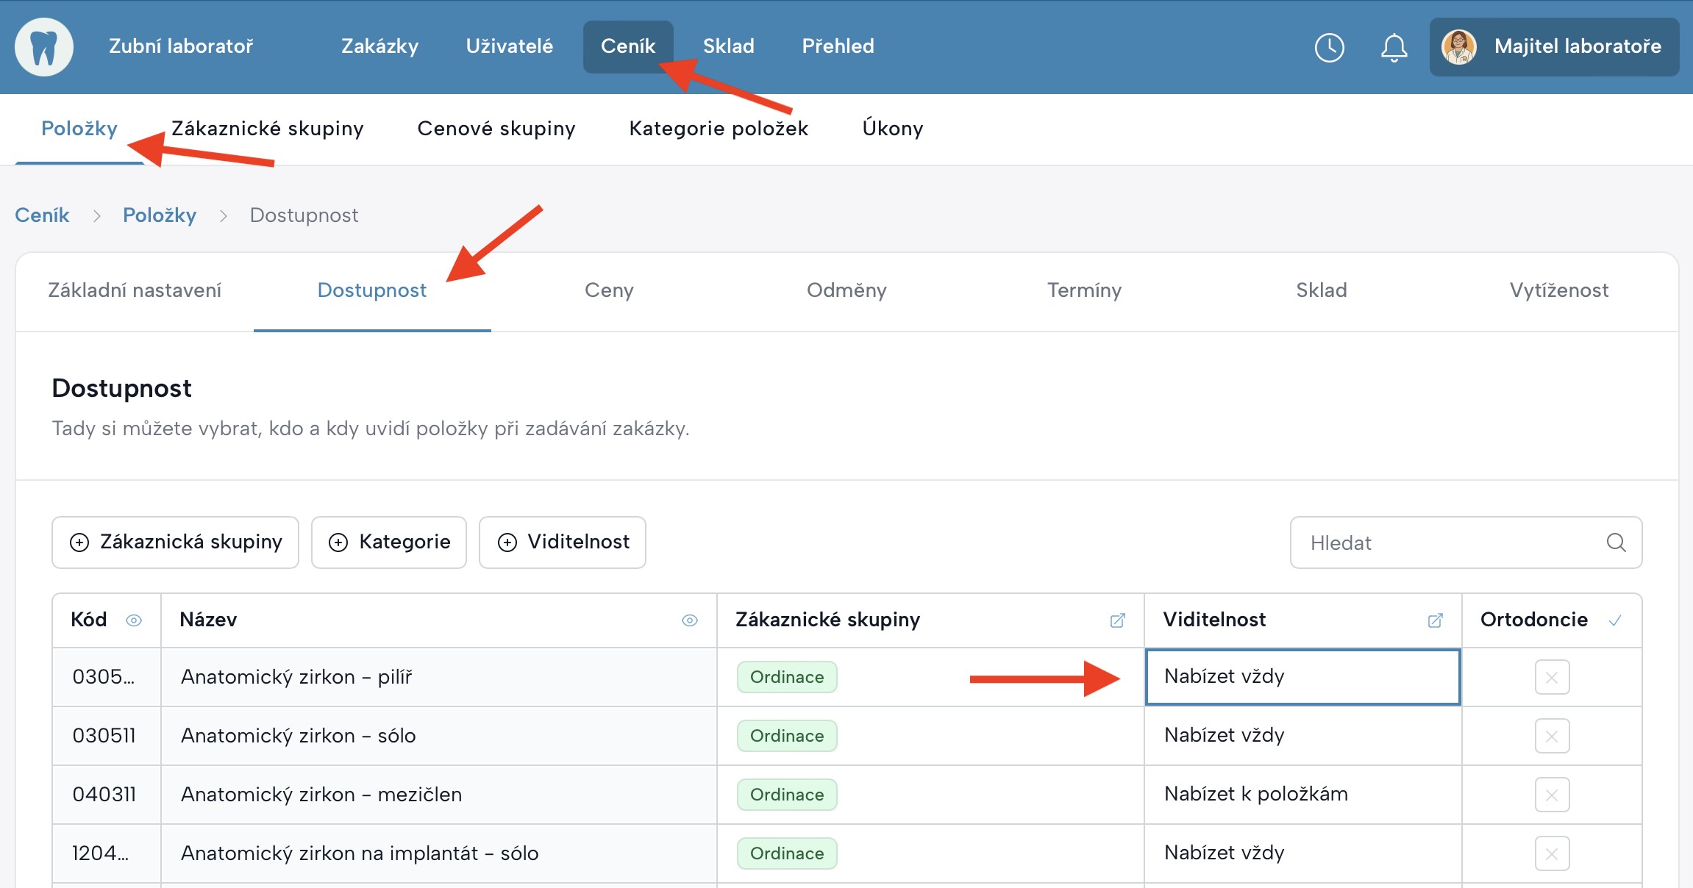Click edit icon in Viditelnost header
Screen dimensions: 1693x888
point(1435,620)
